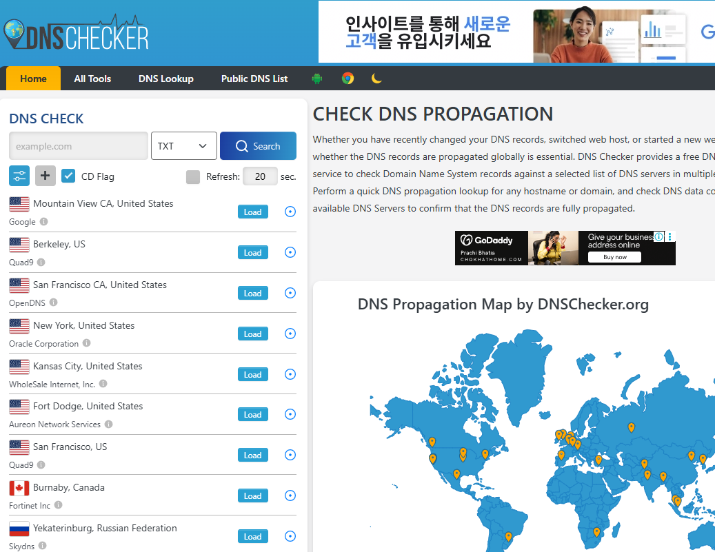
Task: Load results for San Francisco OpenDNS server
Action: coord(252,293)
